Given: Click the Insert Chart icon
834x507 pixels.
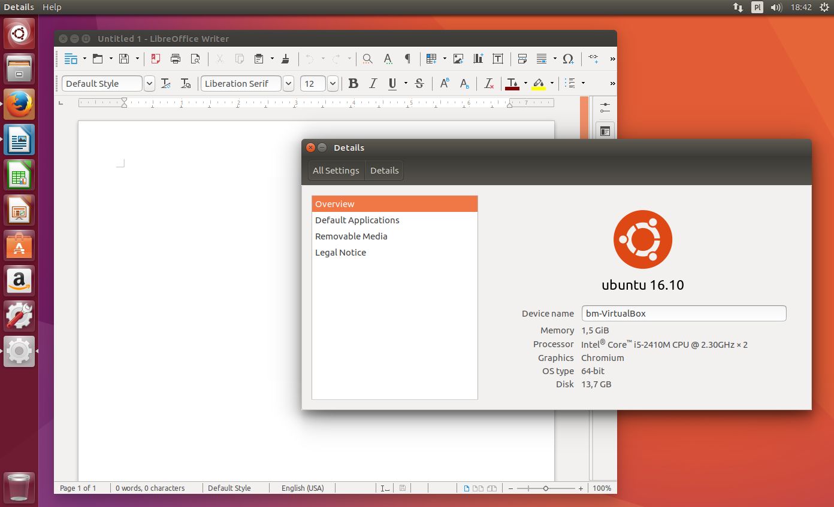Looking at the screenshot, I should tap(478, 59).
